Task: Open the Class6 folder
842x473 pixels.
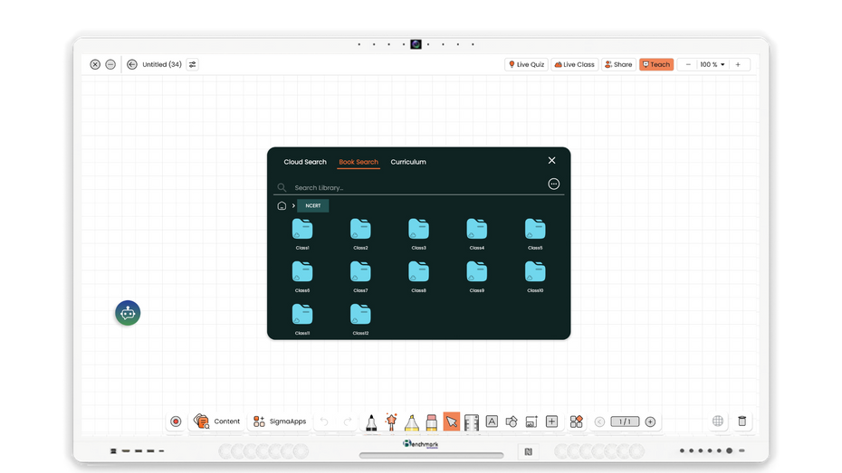Action: (x=302, y=276)
